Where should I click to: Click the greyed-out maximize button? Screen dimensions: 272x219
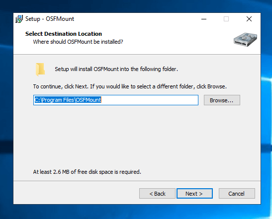point(226,19)
